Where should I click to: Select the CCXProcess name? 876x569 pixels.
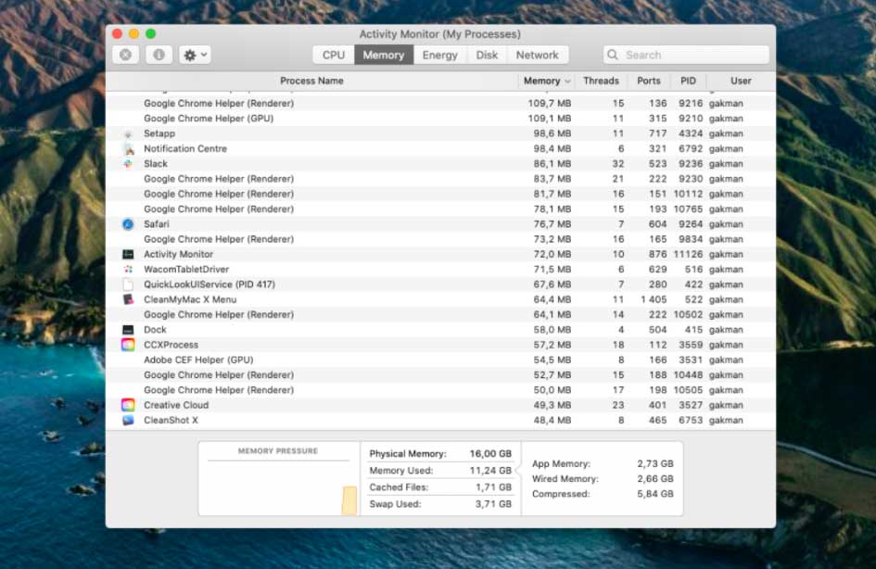pos(171,345)
